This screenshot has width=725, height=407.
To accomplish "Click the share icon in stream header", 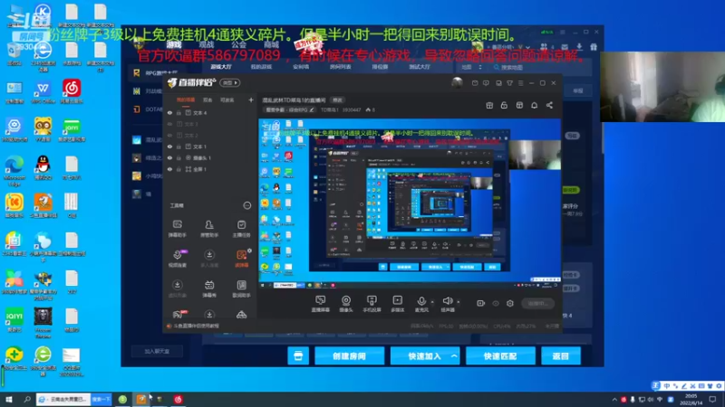I will coord(549,105).
